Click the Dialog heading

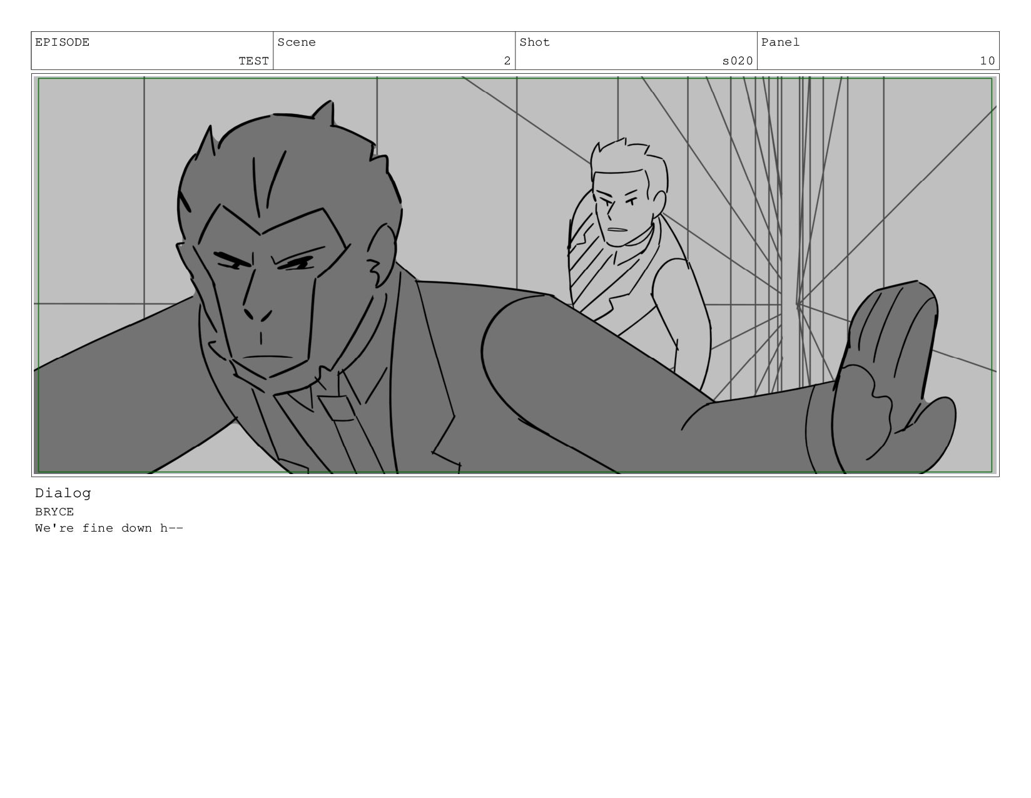tap(63, 493)
